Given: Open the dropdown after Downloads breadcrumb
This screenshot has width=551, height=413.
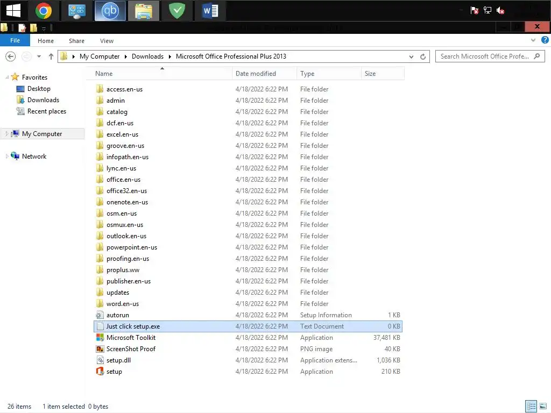Looking at the screenshot, I should tap(169, 56).
